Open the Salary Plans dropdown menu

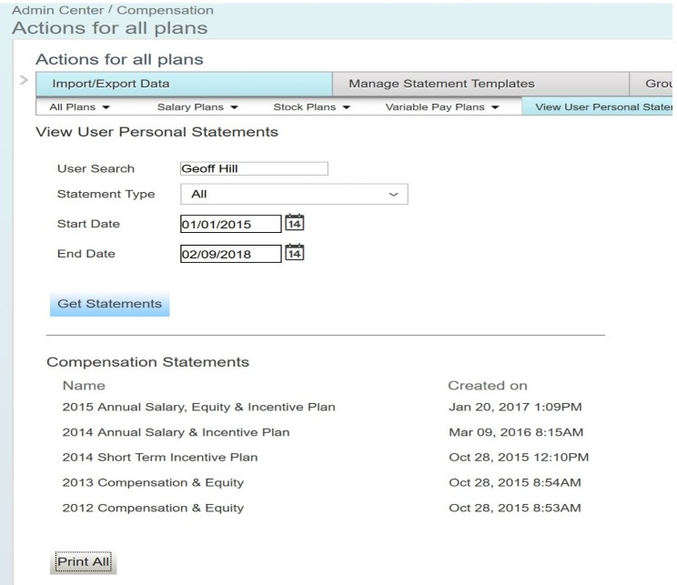point(197,107)
